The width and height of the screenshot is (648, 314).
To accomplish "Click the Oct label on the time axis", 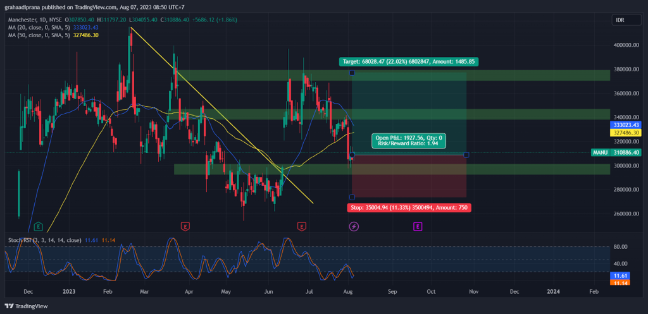I will pos(431,291).
